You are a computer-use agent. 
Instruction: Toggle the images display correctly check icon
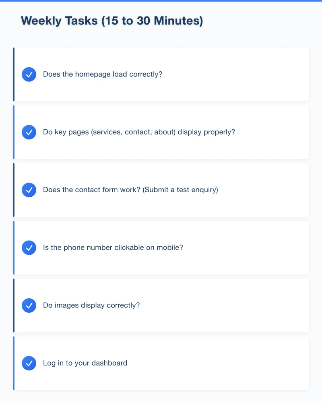[29, 305]
